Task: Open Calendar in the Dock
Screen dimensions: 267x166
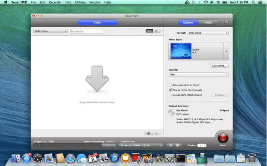Action: tap(93, 158)
